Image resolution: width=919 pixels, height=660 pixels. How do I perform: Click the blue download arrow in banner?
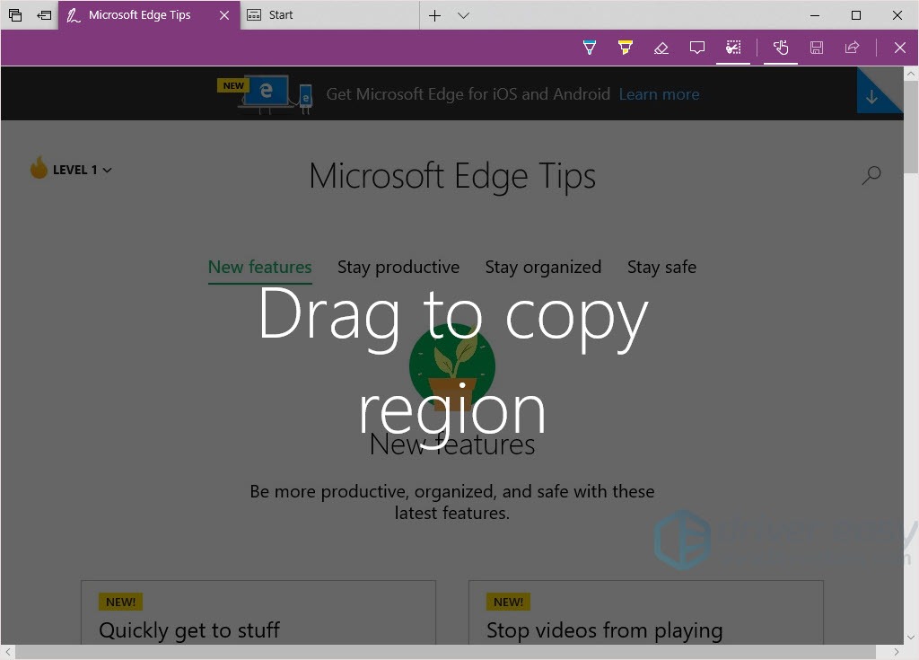(x=871, y=98)
